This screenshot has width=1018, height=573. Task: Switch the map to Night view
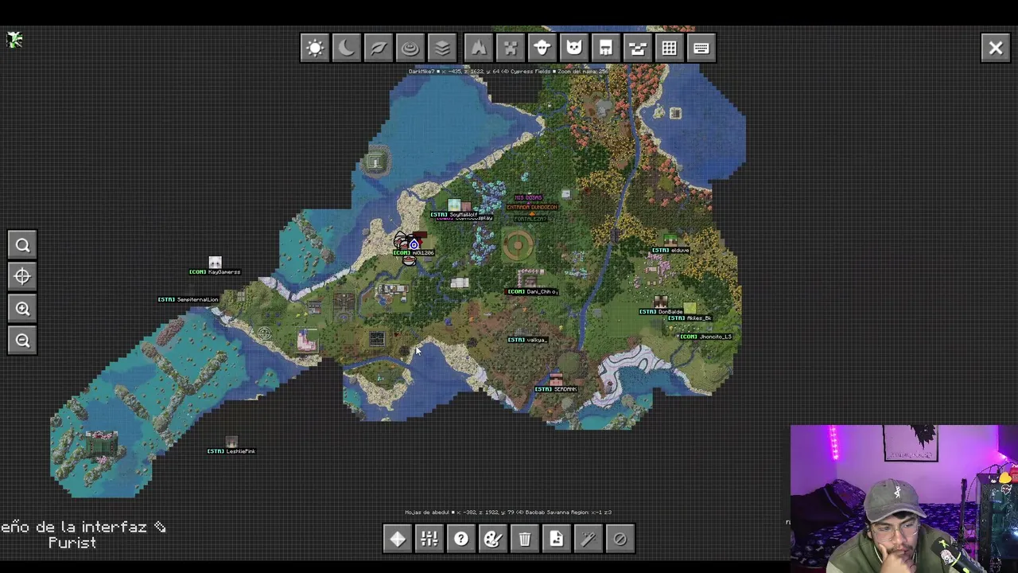(x=347, y=48)
